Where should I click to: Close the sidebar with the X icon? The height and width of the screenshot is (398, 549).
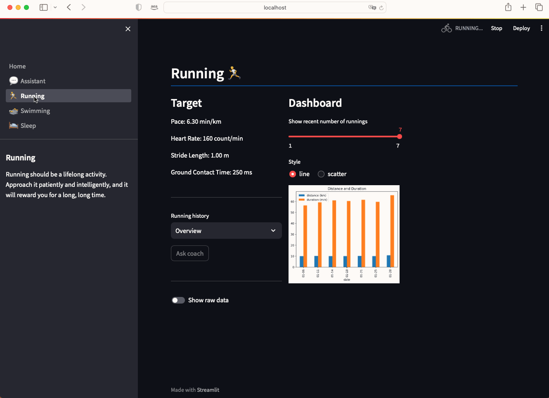click(128, 29)
